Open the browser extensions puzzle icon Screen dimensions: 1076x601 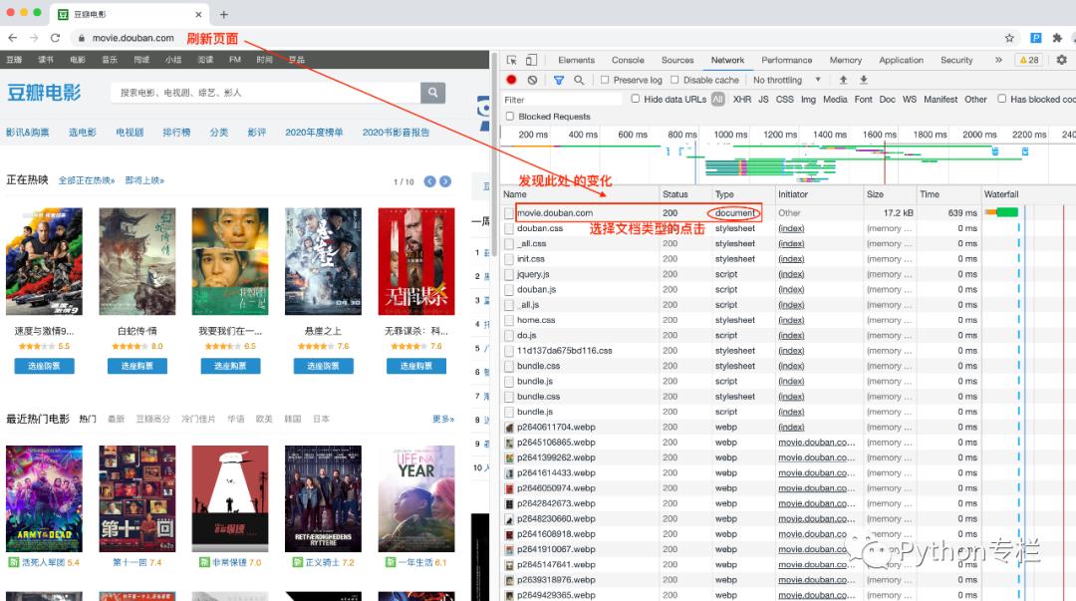point(1057,38)
